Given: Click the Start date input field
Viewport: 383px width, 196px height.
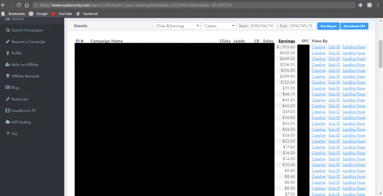Looking at the screenshot, I should [x=262, y=26].
